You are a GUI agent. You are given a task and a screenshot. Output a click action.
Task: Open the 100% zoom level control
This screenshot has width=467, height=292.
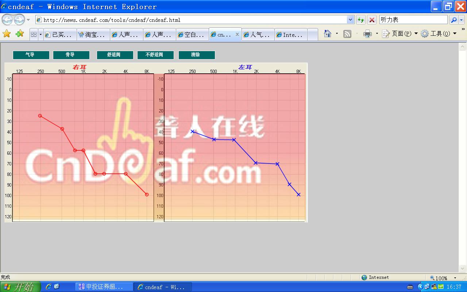click(439, 278)
